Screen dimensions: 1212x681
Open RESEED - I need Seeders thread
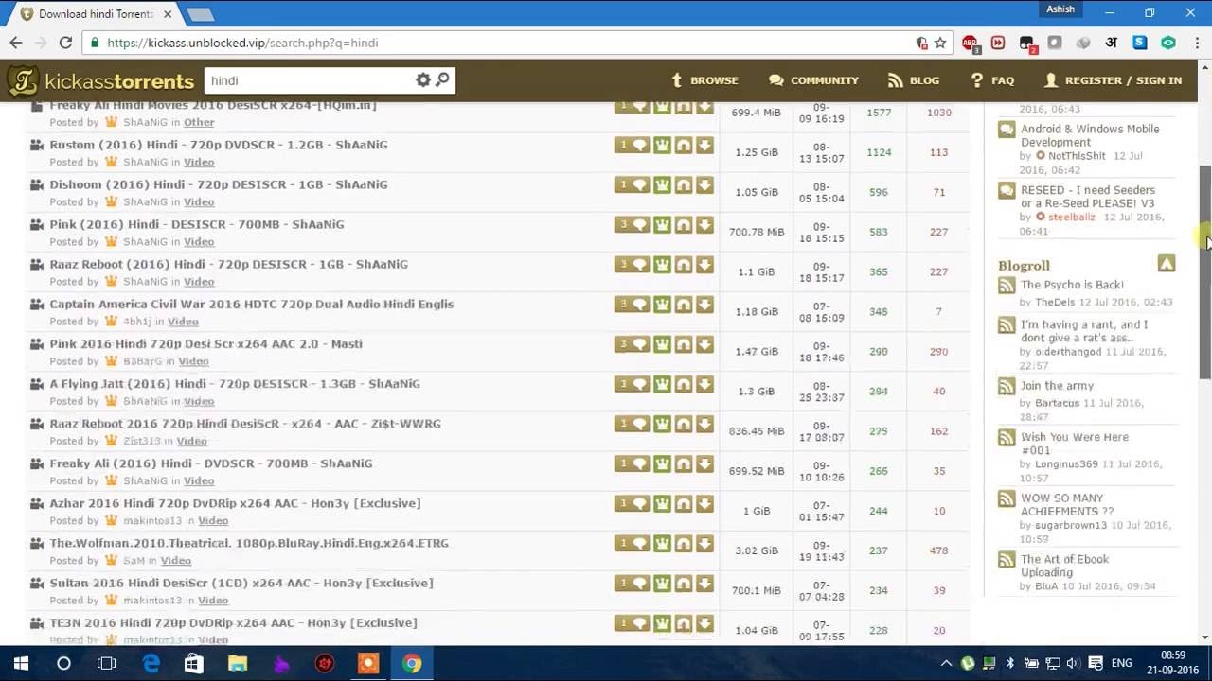click(x=1088, y=197)
